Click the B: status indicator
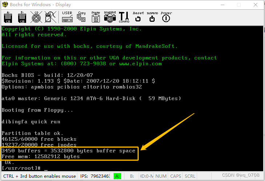Screen dimensions: 265x181 point(132,176)
